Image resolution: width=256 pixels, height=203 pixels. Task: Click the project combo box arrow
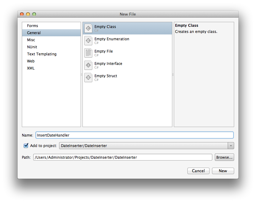[230, 145]
